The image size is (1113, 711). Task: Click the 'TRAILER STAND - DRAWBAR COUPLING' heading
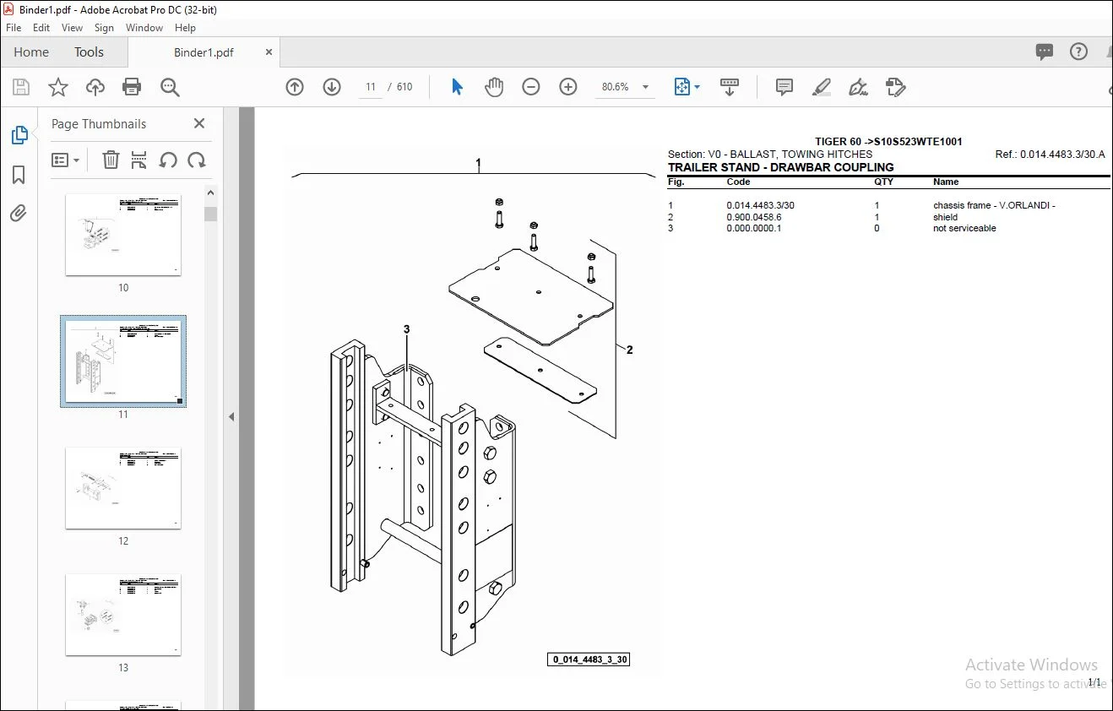tap(780, 167)
